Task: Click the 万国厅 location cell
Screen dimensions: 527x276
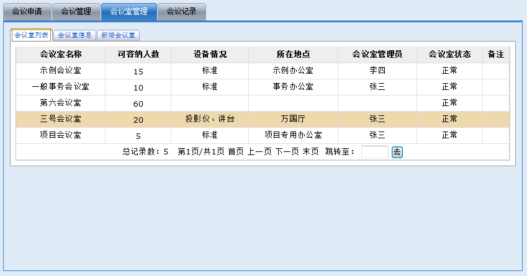Action: click(x=293, y=119)
